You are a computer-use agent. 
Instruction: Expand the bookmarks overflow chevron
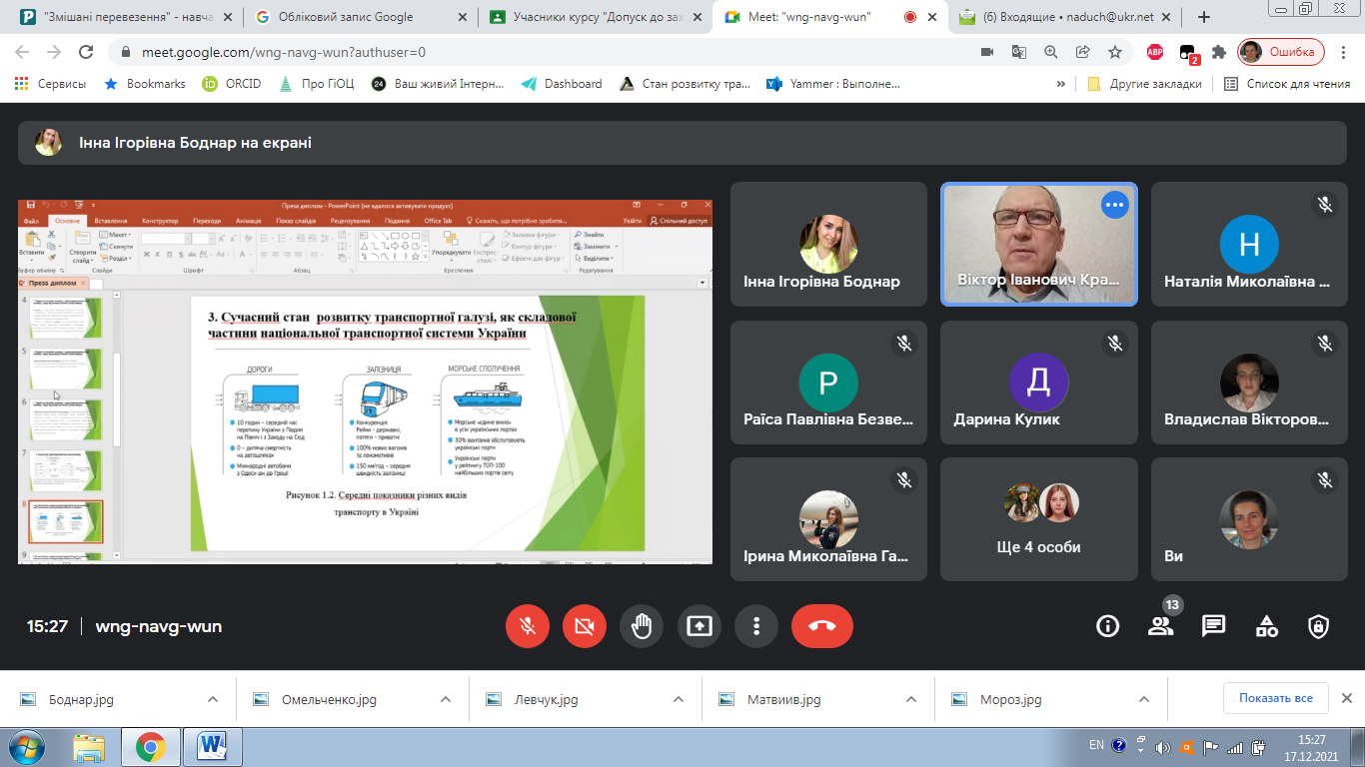(x=1060, y=84)
